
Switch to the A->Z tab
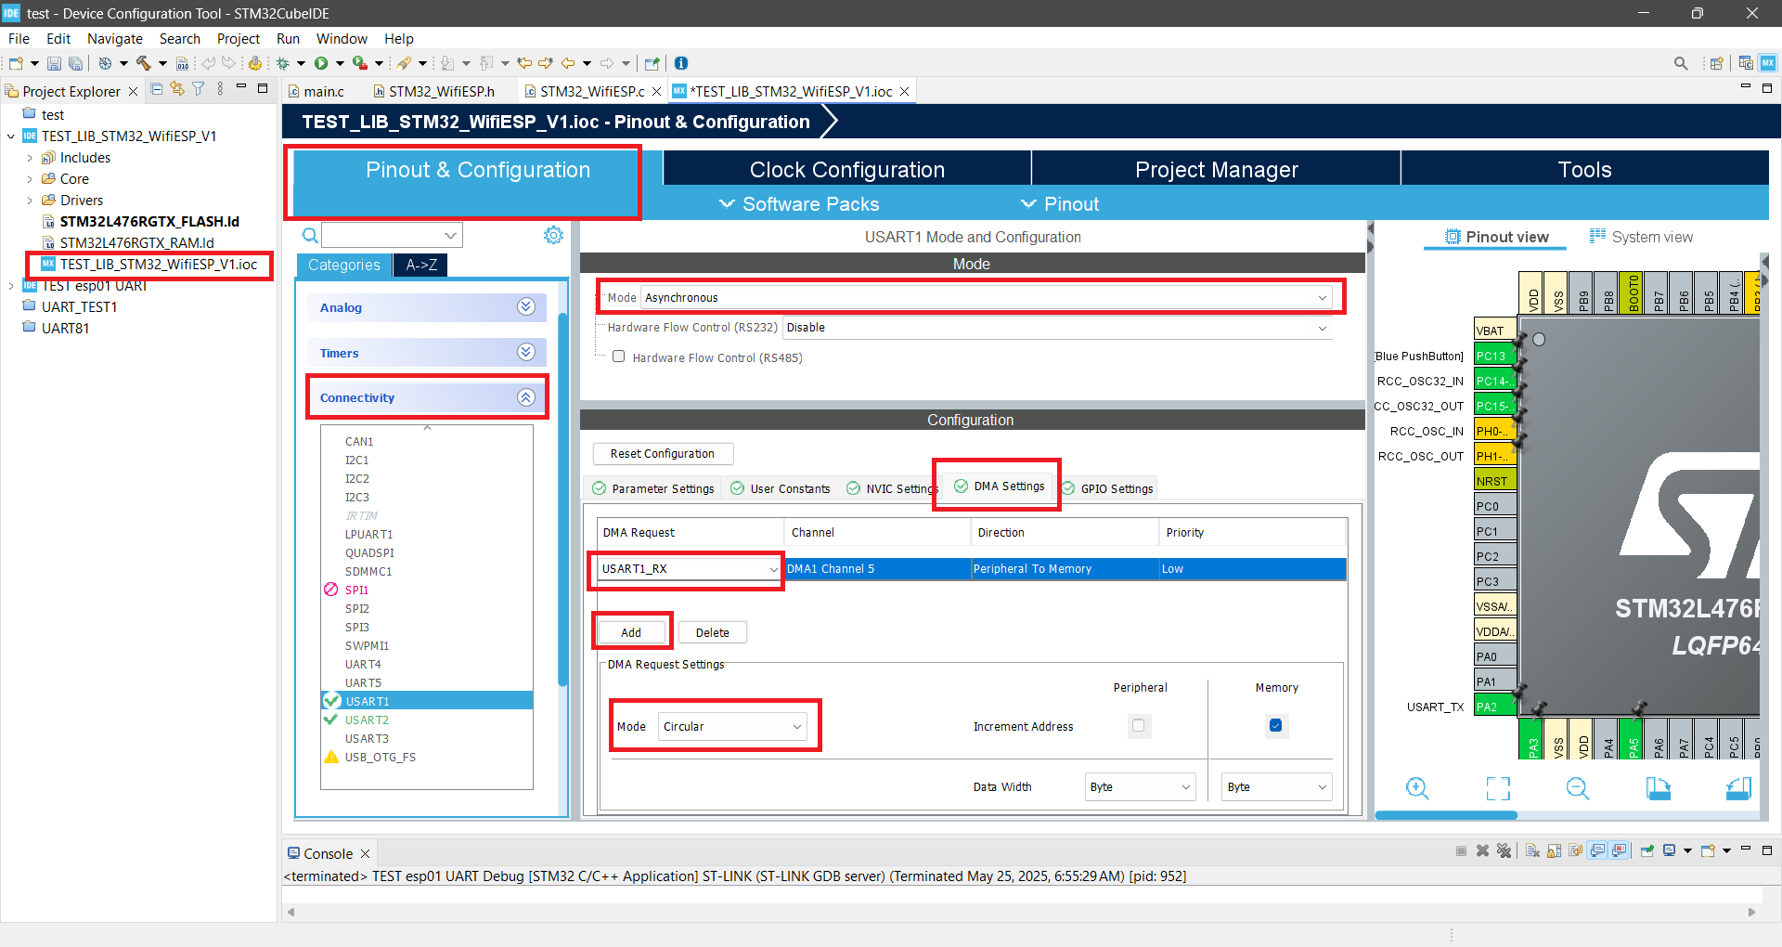pyautogui.click(x=421, y=265)
